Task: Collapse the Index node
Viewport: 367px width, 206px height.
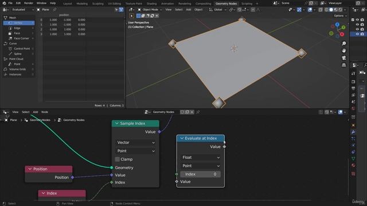Action: [43, 193]
